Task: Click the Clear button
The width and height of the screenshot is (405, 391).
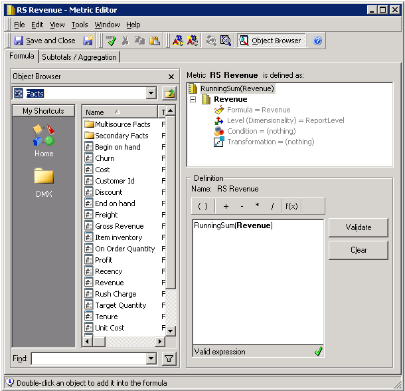Action: 358,250
